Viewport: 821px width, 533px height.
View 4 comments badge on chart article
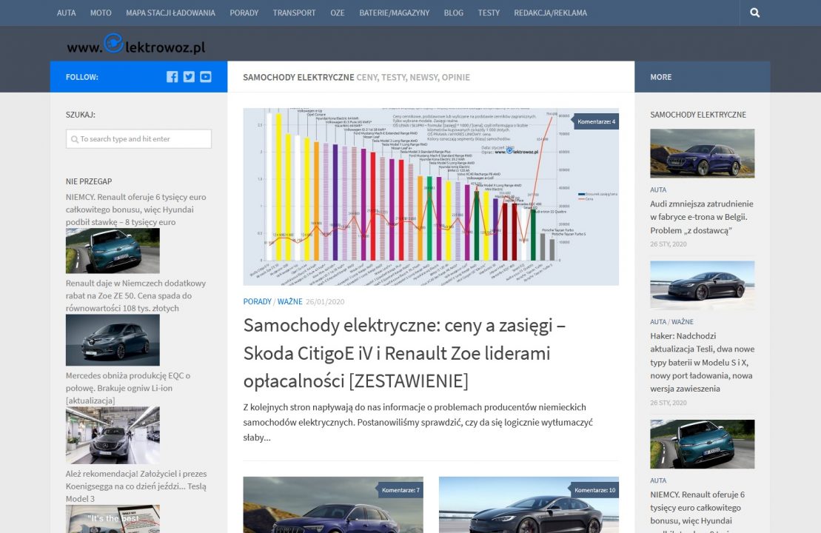(596, 121)
